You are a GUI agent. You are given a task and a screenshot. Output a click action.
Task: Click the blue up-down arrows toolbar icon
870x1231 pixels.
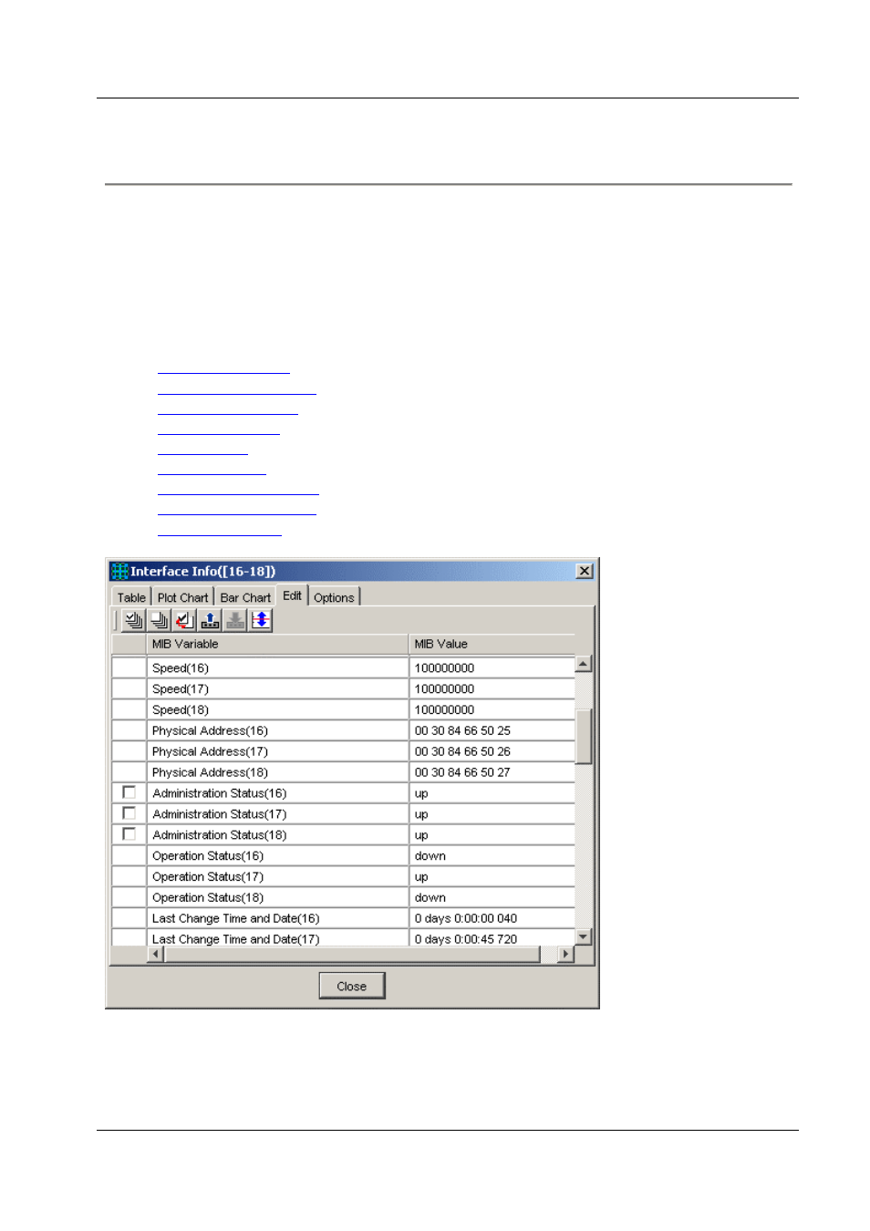click(261, 620)
